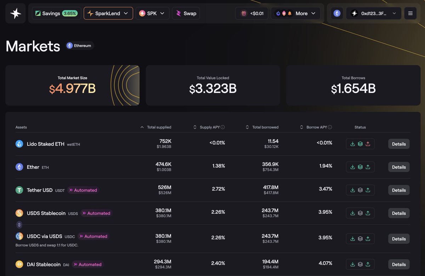425x276 pixels.
Task: Click the supply status icon in Ether row
Action: coord(353,167)
